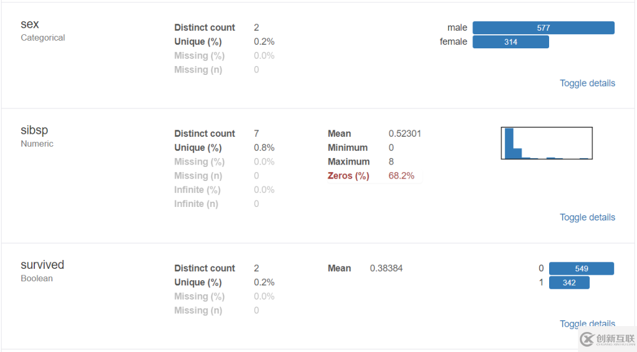Click the Numeric type label under sibsp
Image resolution: width=637 pixels, height=352 pixels.
[37, 144]
